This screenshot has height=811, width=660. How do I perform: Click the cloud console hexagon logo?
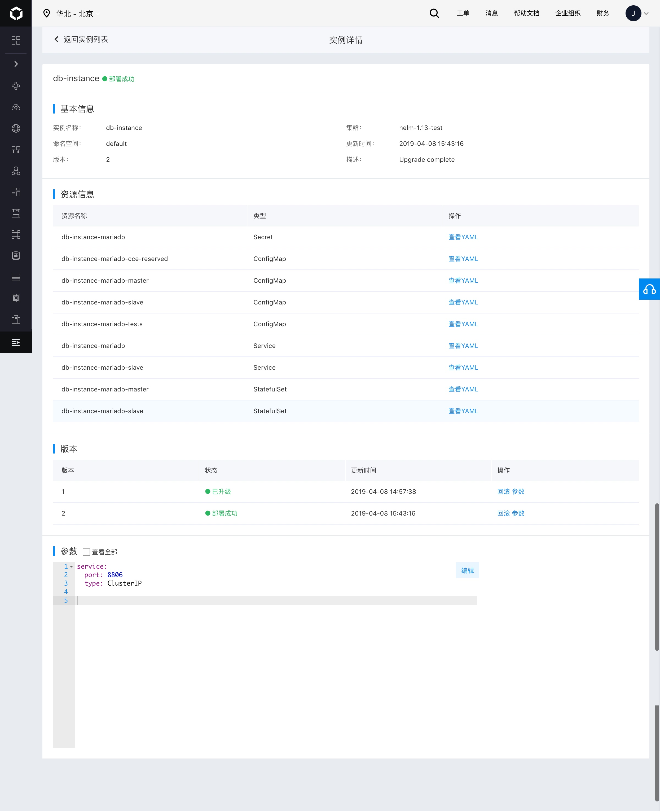16,13
